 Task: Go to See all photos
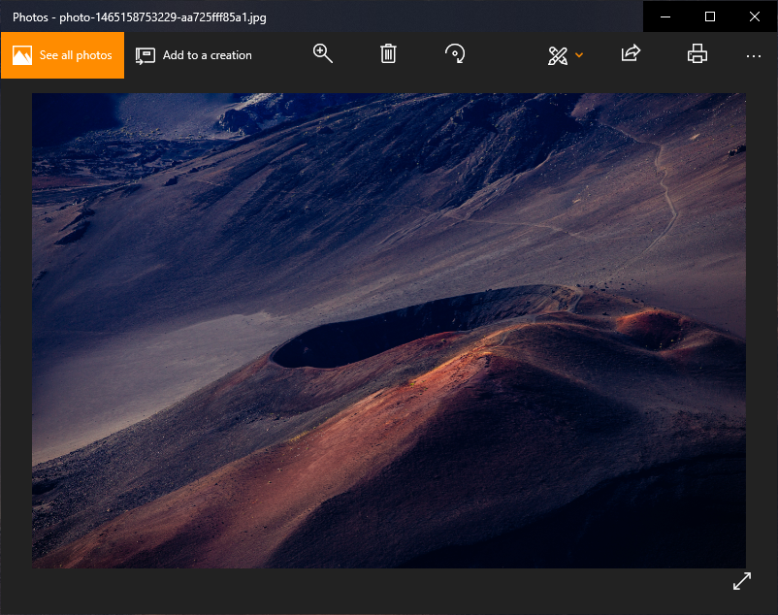76,55
